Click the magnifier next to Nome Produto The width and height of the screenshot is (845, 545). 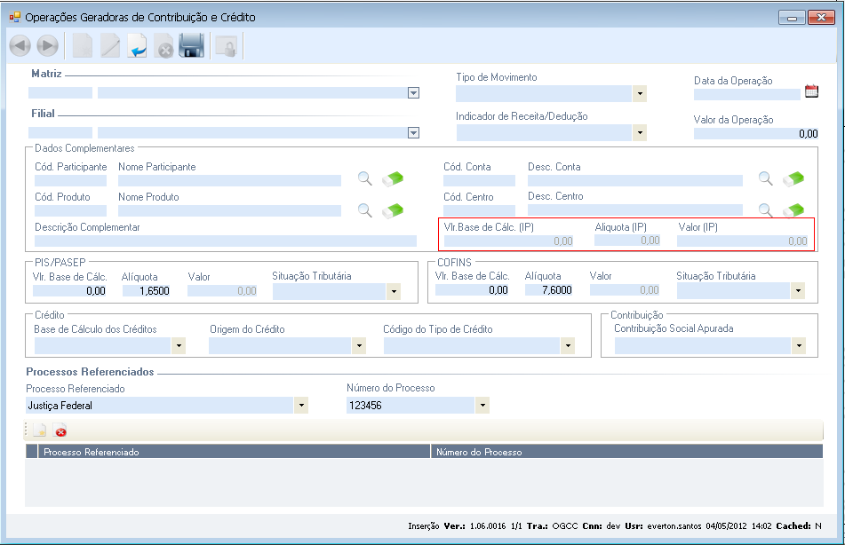pyautogui.click(x=364, y=210)
